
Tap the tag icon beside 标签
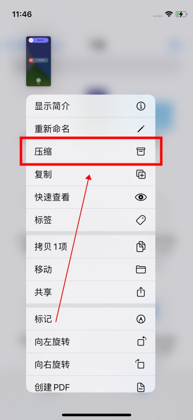click(x=141, y=220)
